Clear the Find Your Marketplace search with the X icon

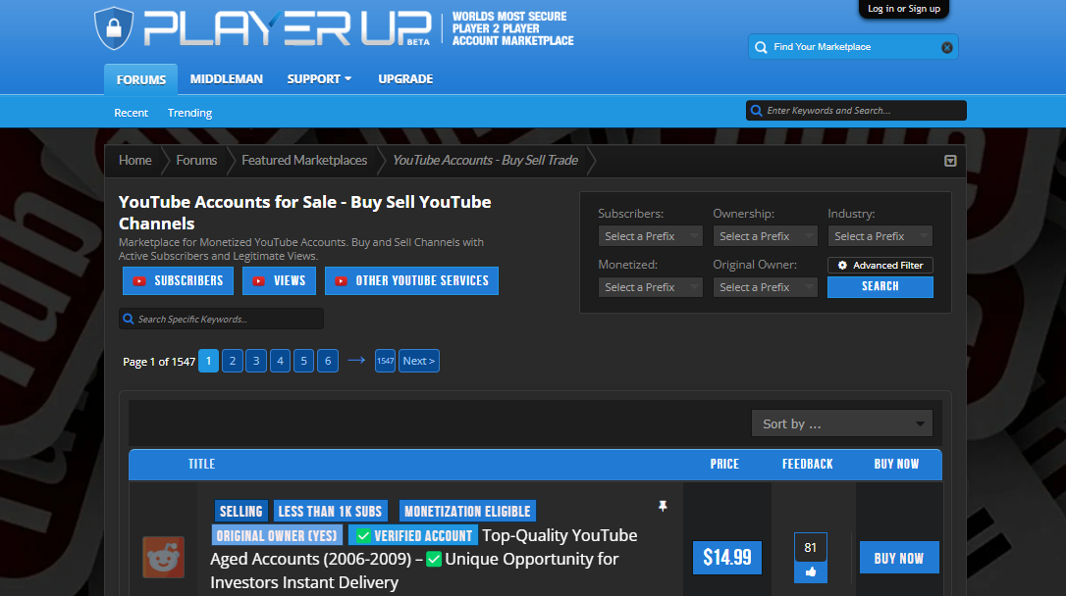[x=946, y=46]
